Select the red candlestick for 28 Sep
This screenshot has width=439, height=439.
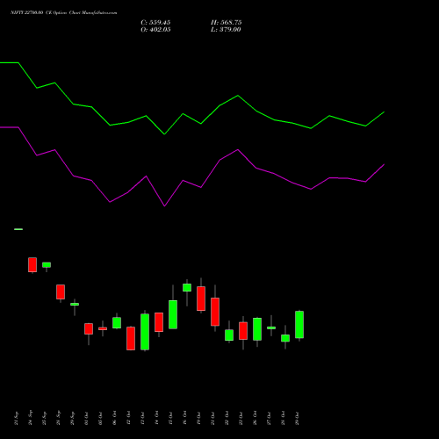61,291
